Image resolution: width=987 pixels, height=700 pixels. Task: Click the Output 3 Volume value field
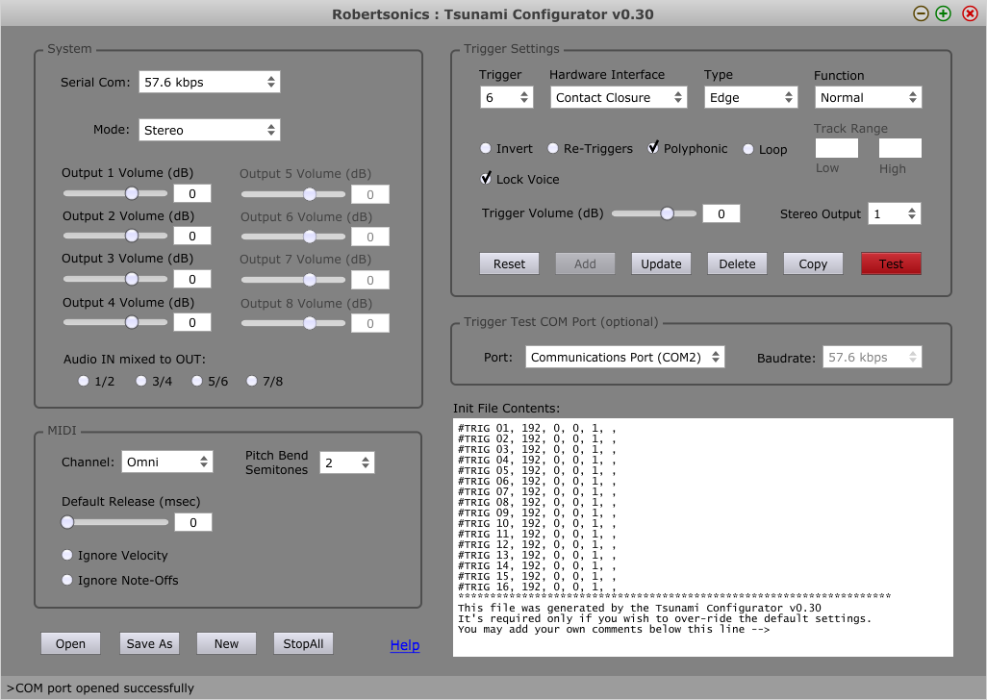tap(192, 279)
